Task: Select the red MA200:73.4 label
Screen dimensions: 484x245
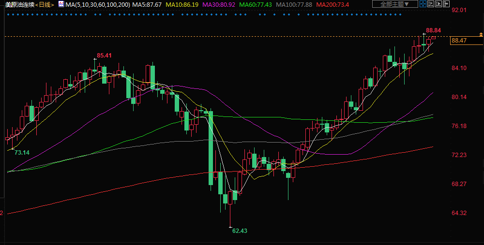Action: tap(333, 4)
